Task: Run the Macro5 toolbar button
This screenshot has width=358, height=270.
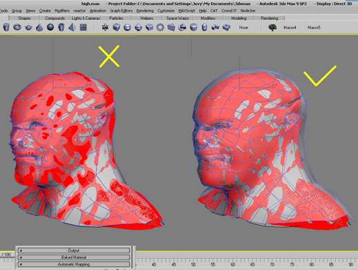Action: coord(314,28)
